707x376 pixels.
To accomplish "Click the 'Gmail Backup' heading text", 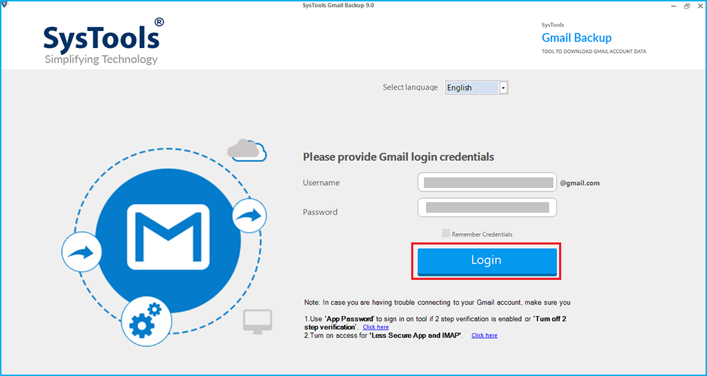I will [576, 37].
